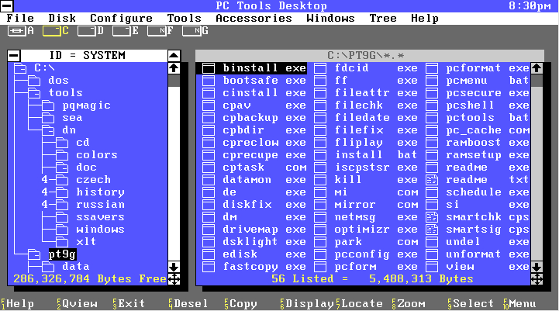Click F5 Copy function key
The width and height of the screenshot is (559, 311).
pos(240,304)
